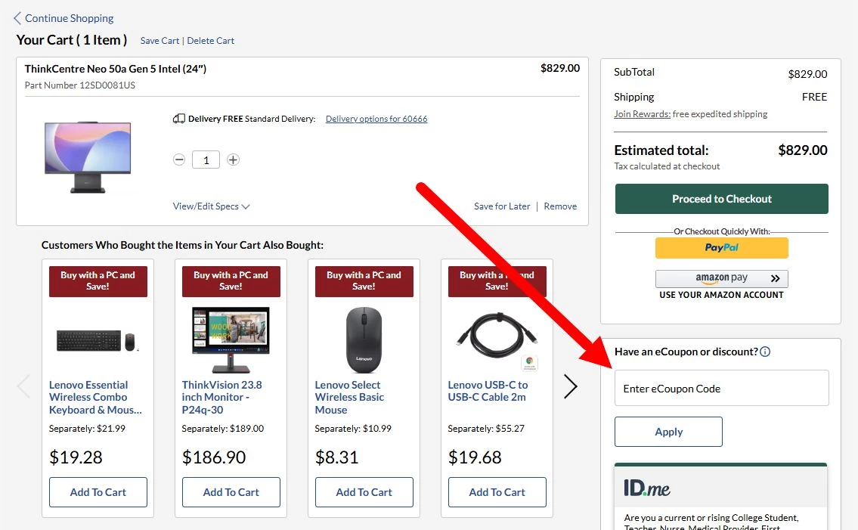The height and width of the screenshot is (530, 858).
Task: Decrease quantity with the minus icon
Action: pyautogui.click(x=179, y=160)
